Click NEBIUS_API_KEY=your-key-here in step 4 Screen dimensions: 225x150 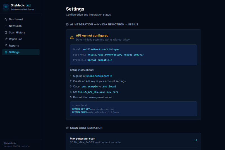(x=98, y=92)
